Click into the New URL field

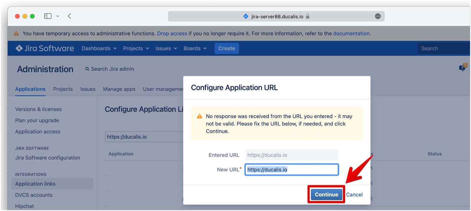(292, 170)
